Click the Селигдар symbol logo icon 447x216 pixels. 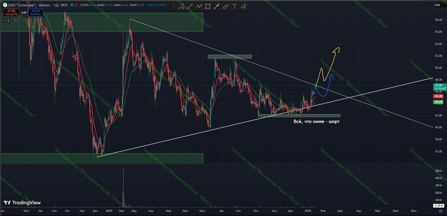(5, 5)
